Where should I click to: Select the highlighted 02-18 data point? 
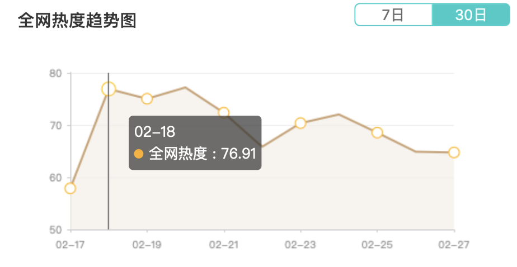pos(109,89)
